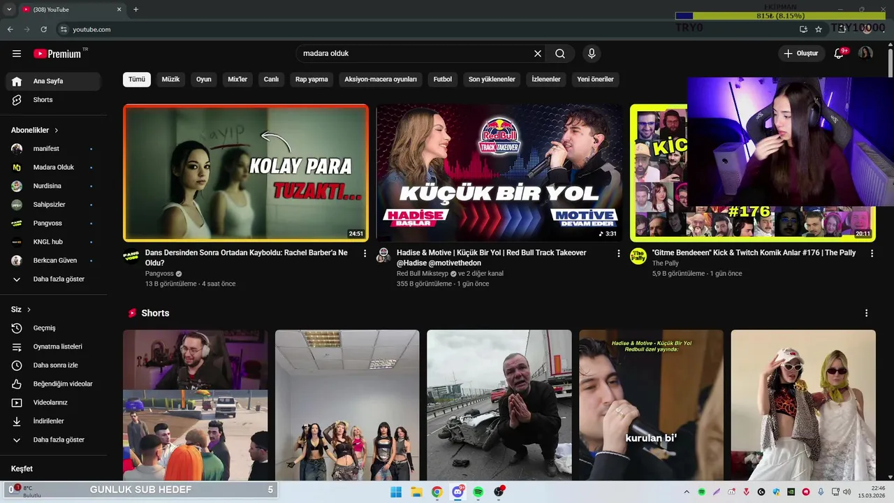
Task: Open The Pally channel avatar
Action: point(638,256)
